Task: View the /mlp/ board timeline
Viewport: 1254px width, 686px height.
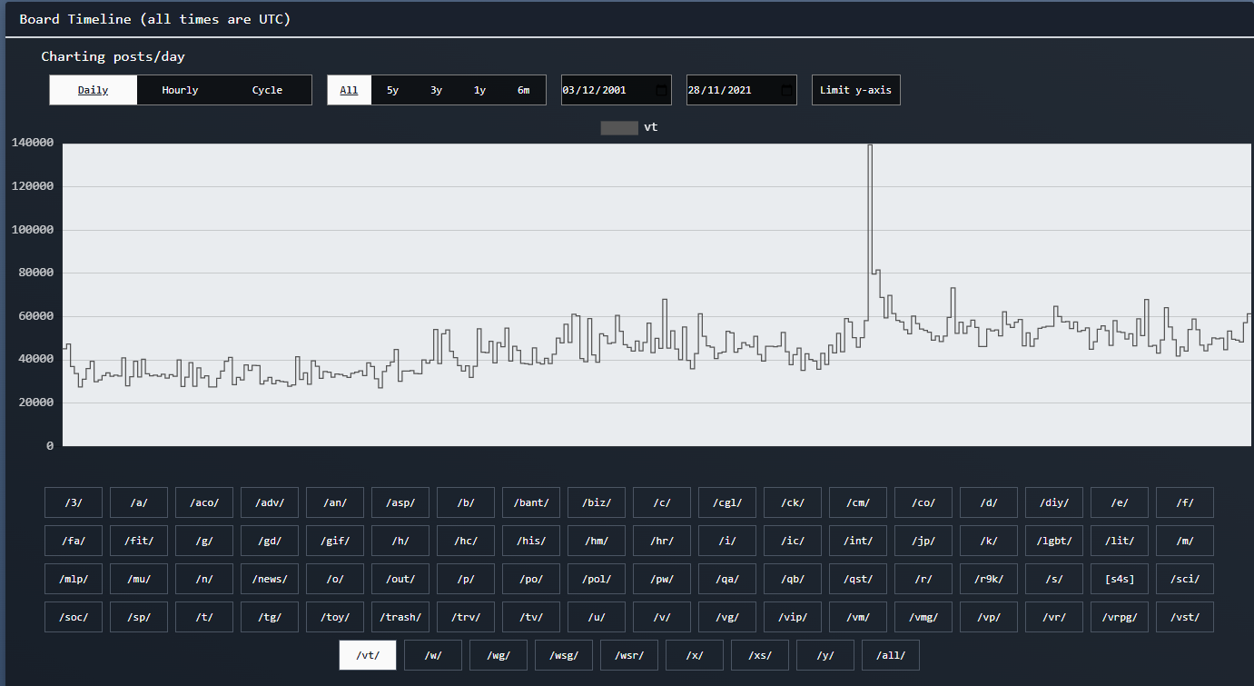Action: (x=74, y=579)
